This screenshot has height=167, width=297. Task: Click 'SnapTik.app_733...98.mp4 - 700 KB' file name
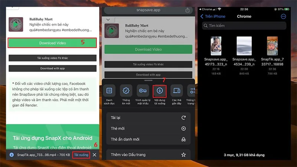43,155
